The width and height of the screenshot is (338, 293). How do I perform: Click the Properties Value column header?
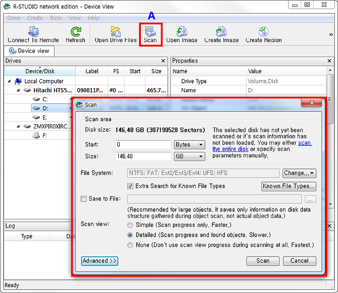pyautogui.click(x=286, y=71)
